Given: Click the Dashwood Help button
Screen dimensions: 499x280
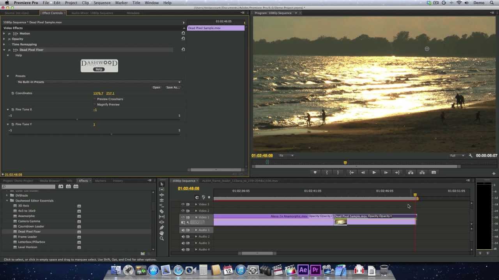Looking at the screenshot, I should pos(99,70).
